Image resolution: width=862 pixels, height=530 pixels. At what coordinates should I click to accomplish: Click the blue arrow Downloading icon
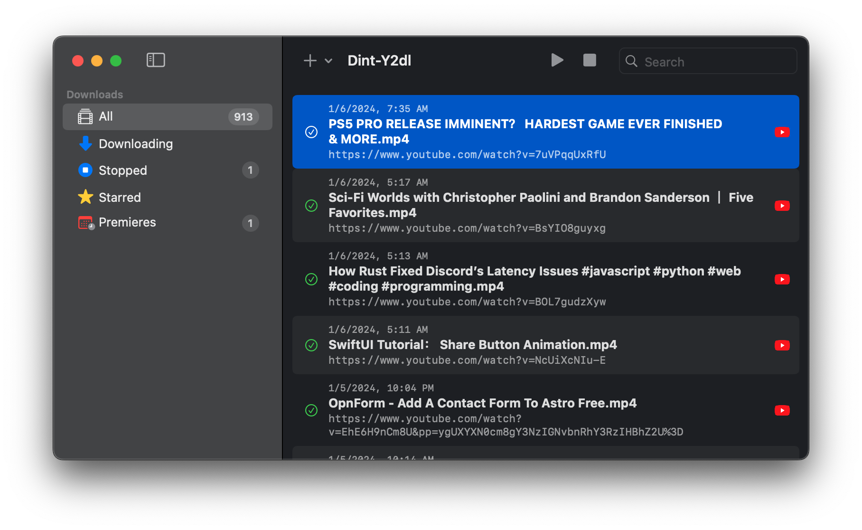click(x=85, y=143)
